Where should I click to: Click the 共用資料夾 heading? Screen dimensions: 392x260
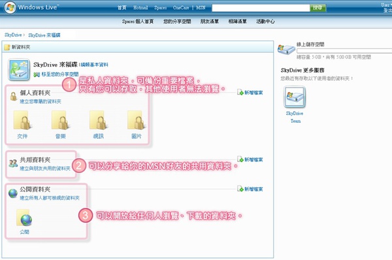pos(35,160)
